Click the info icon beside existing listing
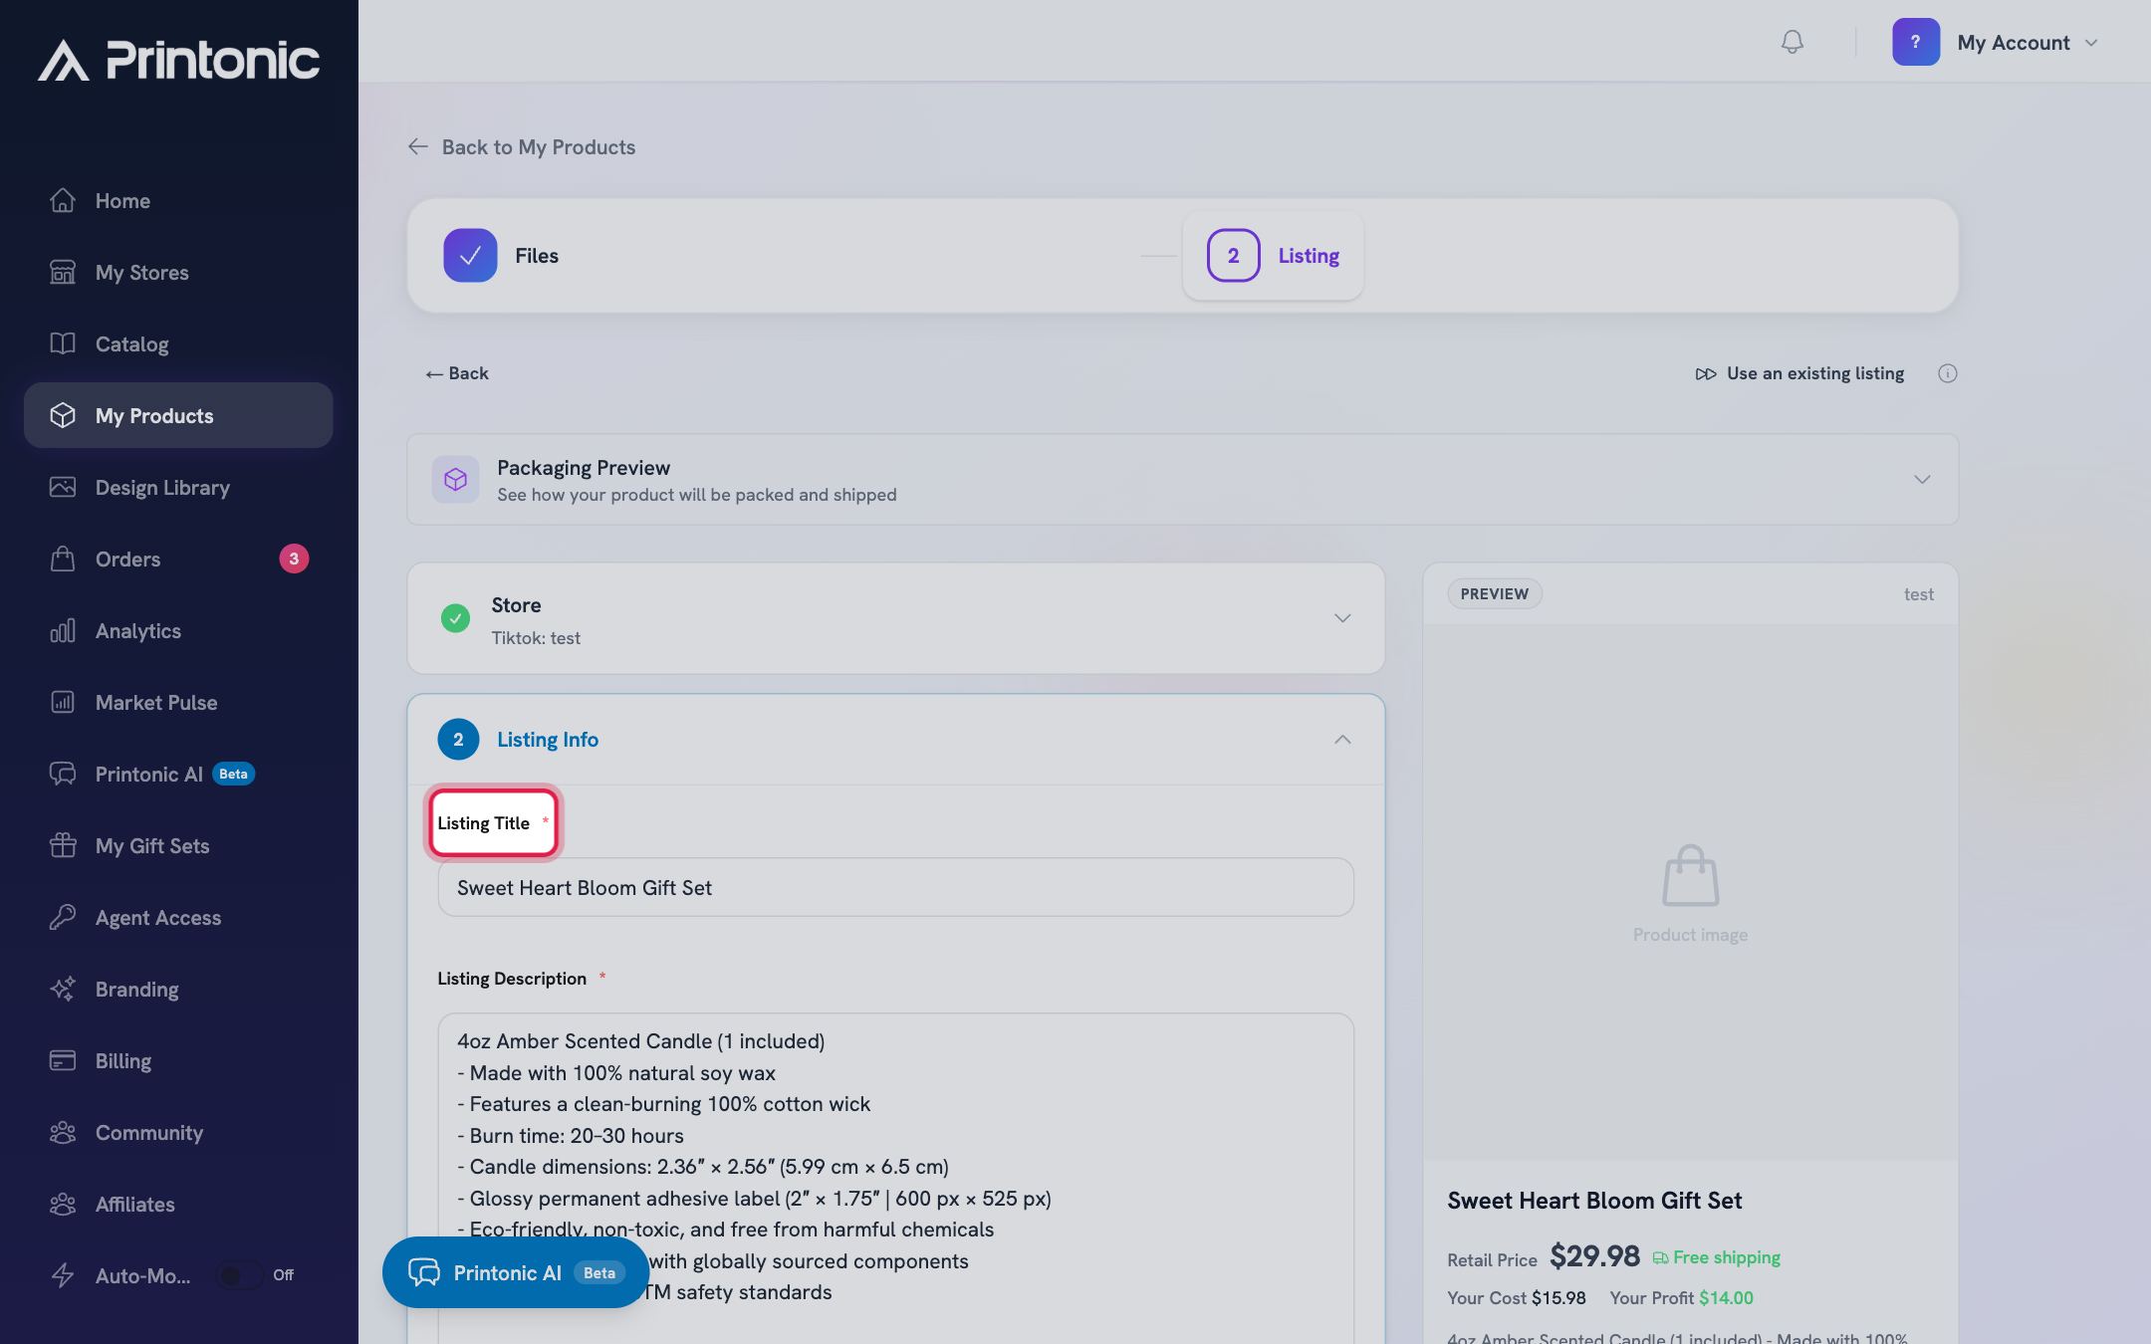This screenshot has height=1344, width=2151. coord(1947,373)
